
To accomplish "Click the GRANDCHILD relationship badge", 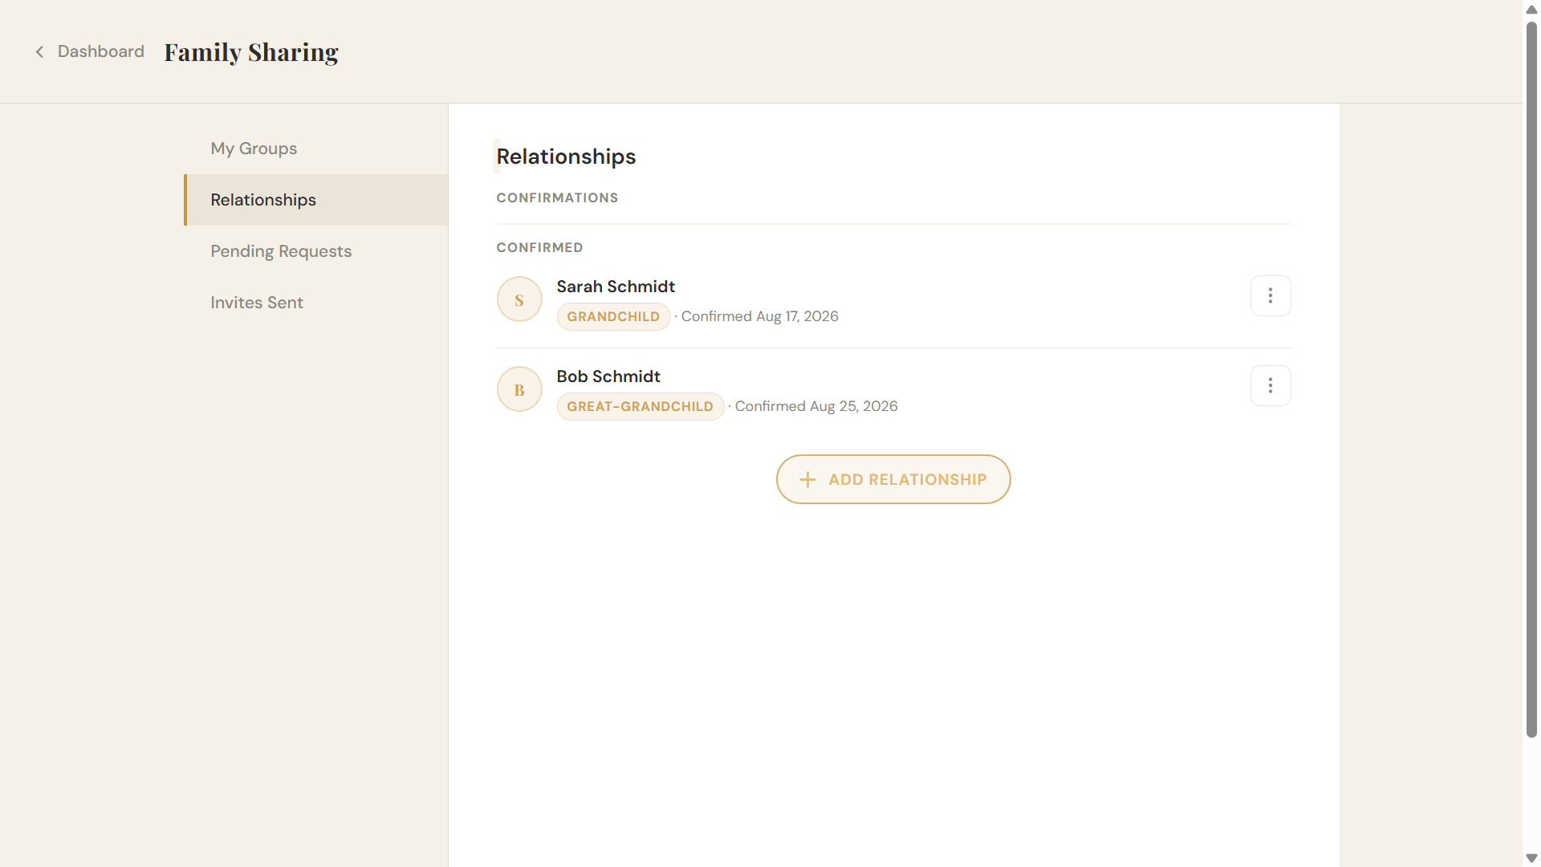I will tap(613, 317).
